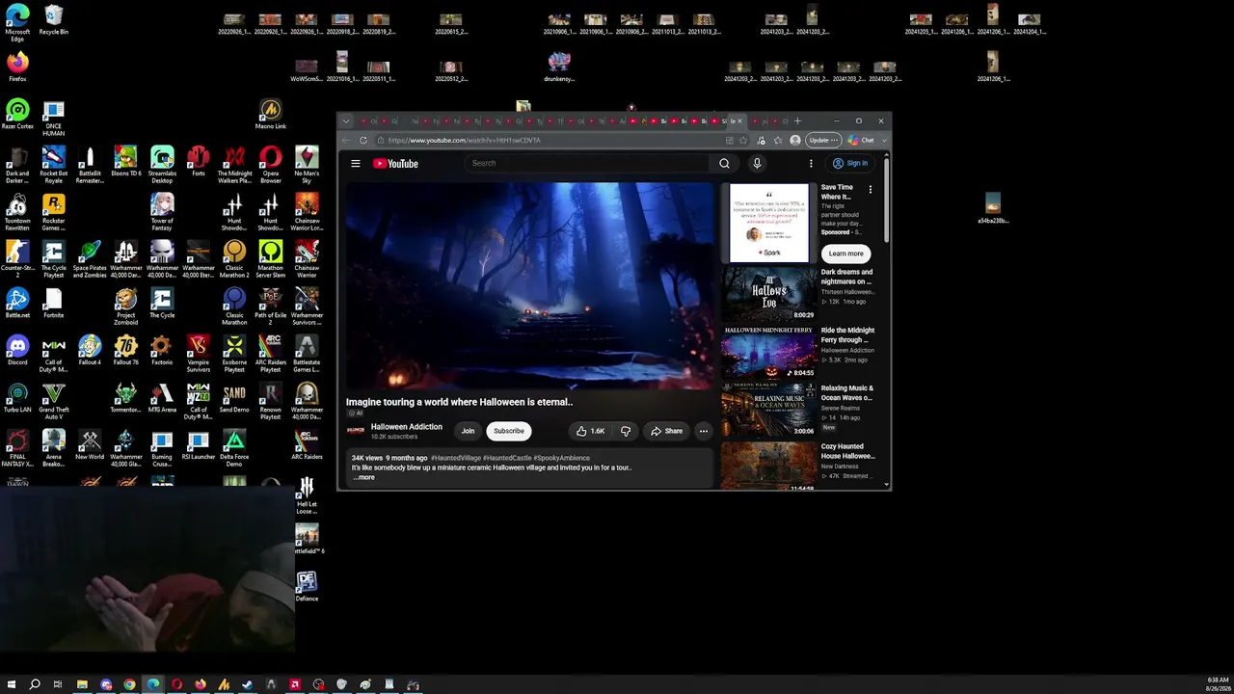Screen dimensions: 1234x694
Task: Expand video description with '...more'
Action: click(363, 477)
